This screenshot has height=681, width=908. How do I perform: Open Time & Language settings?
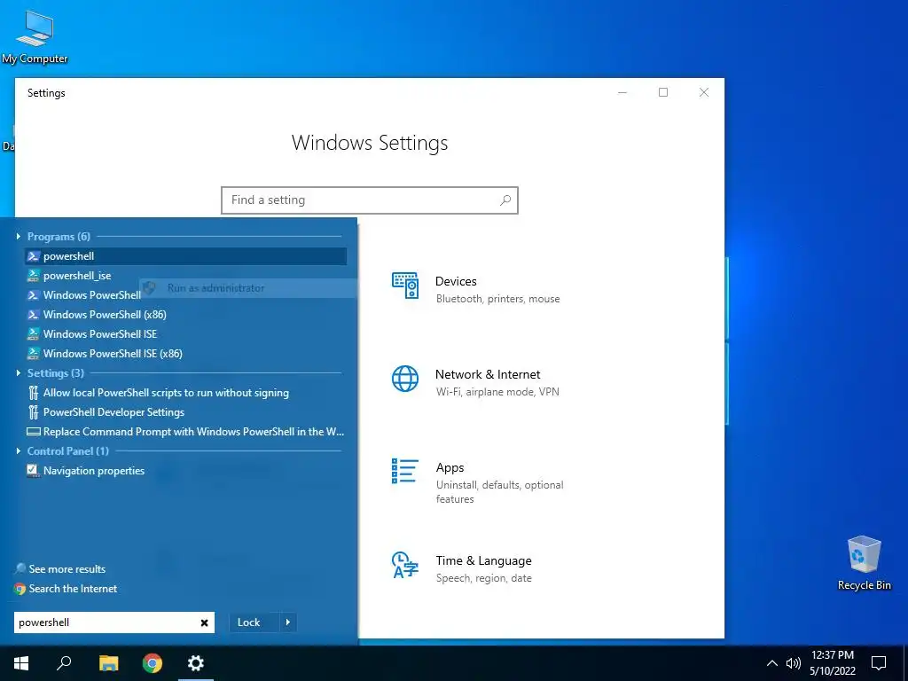tap(462, 568)
